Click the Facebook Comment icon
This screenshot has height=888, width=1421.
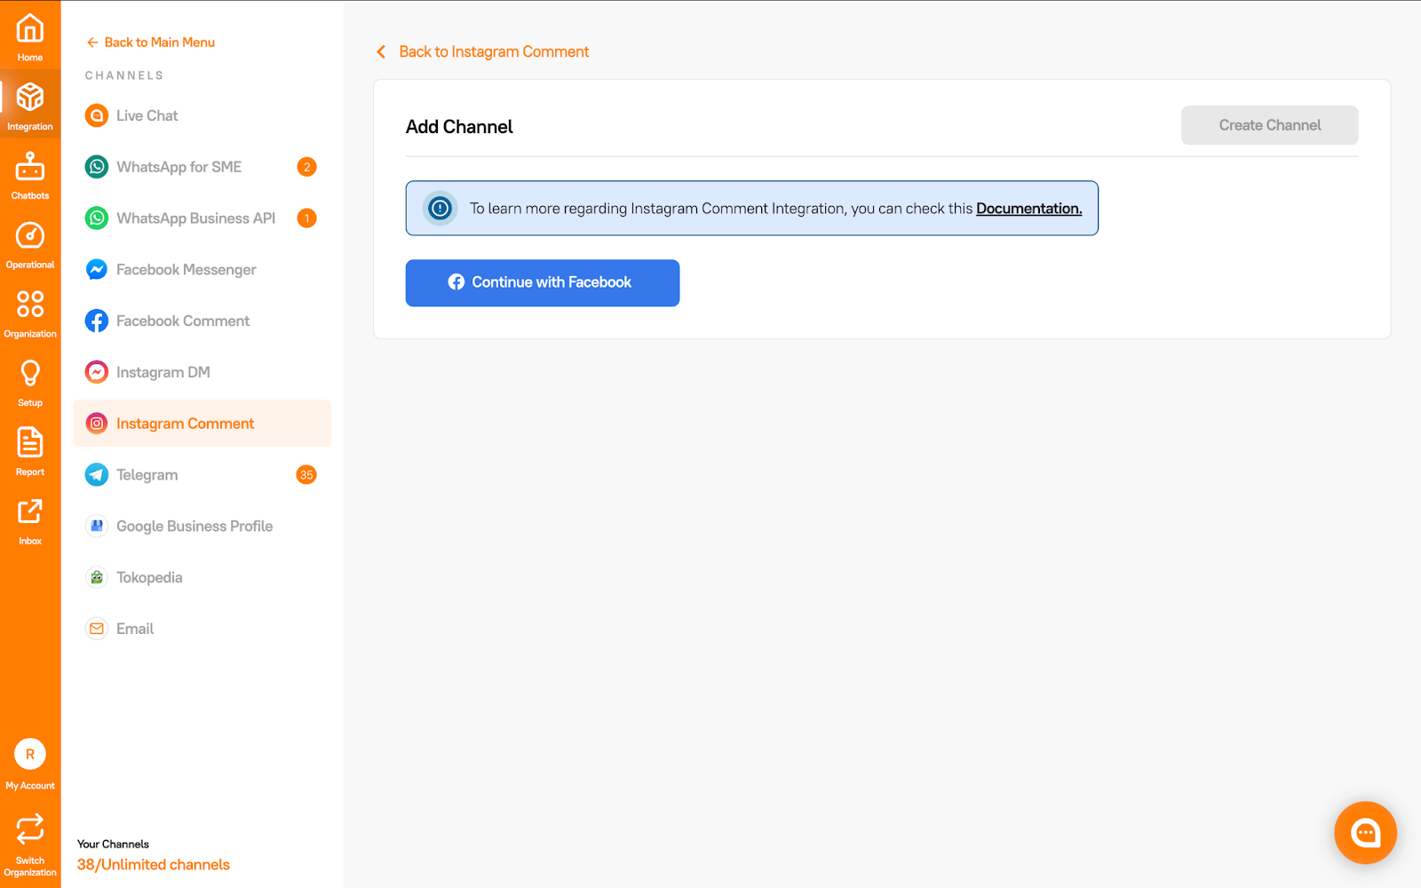[97, 321]
